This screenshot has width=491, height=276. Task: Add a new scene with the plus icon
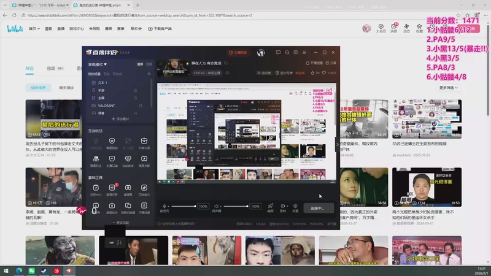tap(149, 74)
